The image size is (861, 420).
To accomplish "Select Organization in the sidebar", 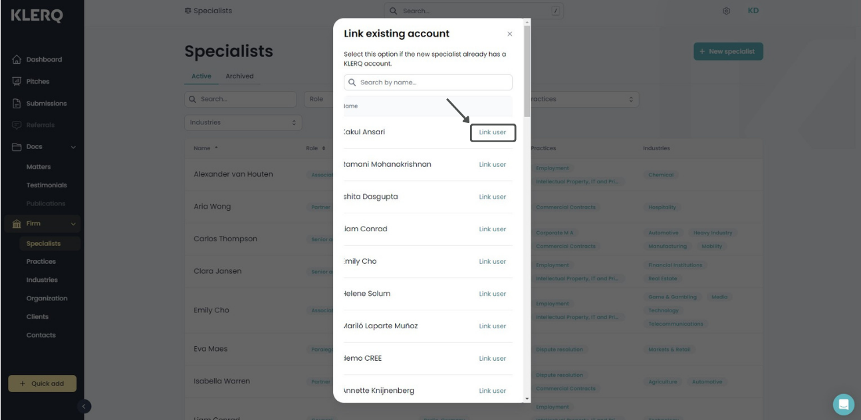I will point(47,298).
